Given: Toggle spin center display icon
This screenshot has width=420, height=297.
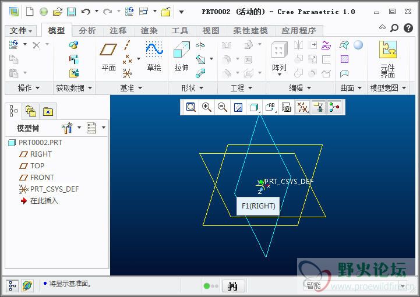Looking at the screenshot, I should coord(334,107).
